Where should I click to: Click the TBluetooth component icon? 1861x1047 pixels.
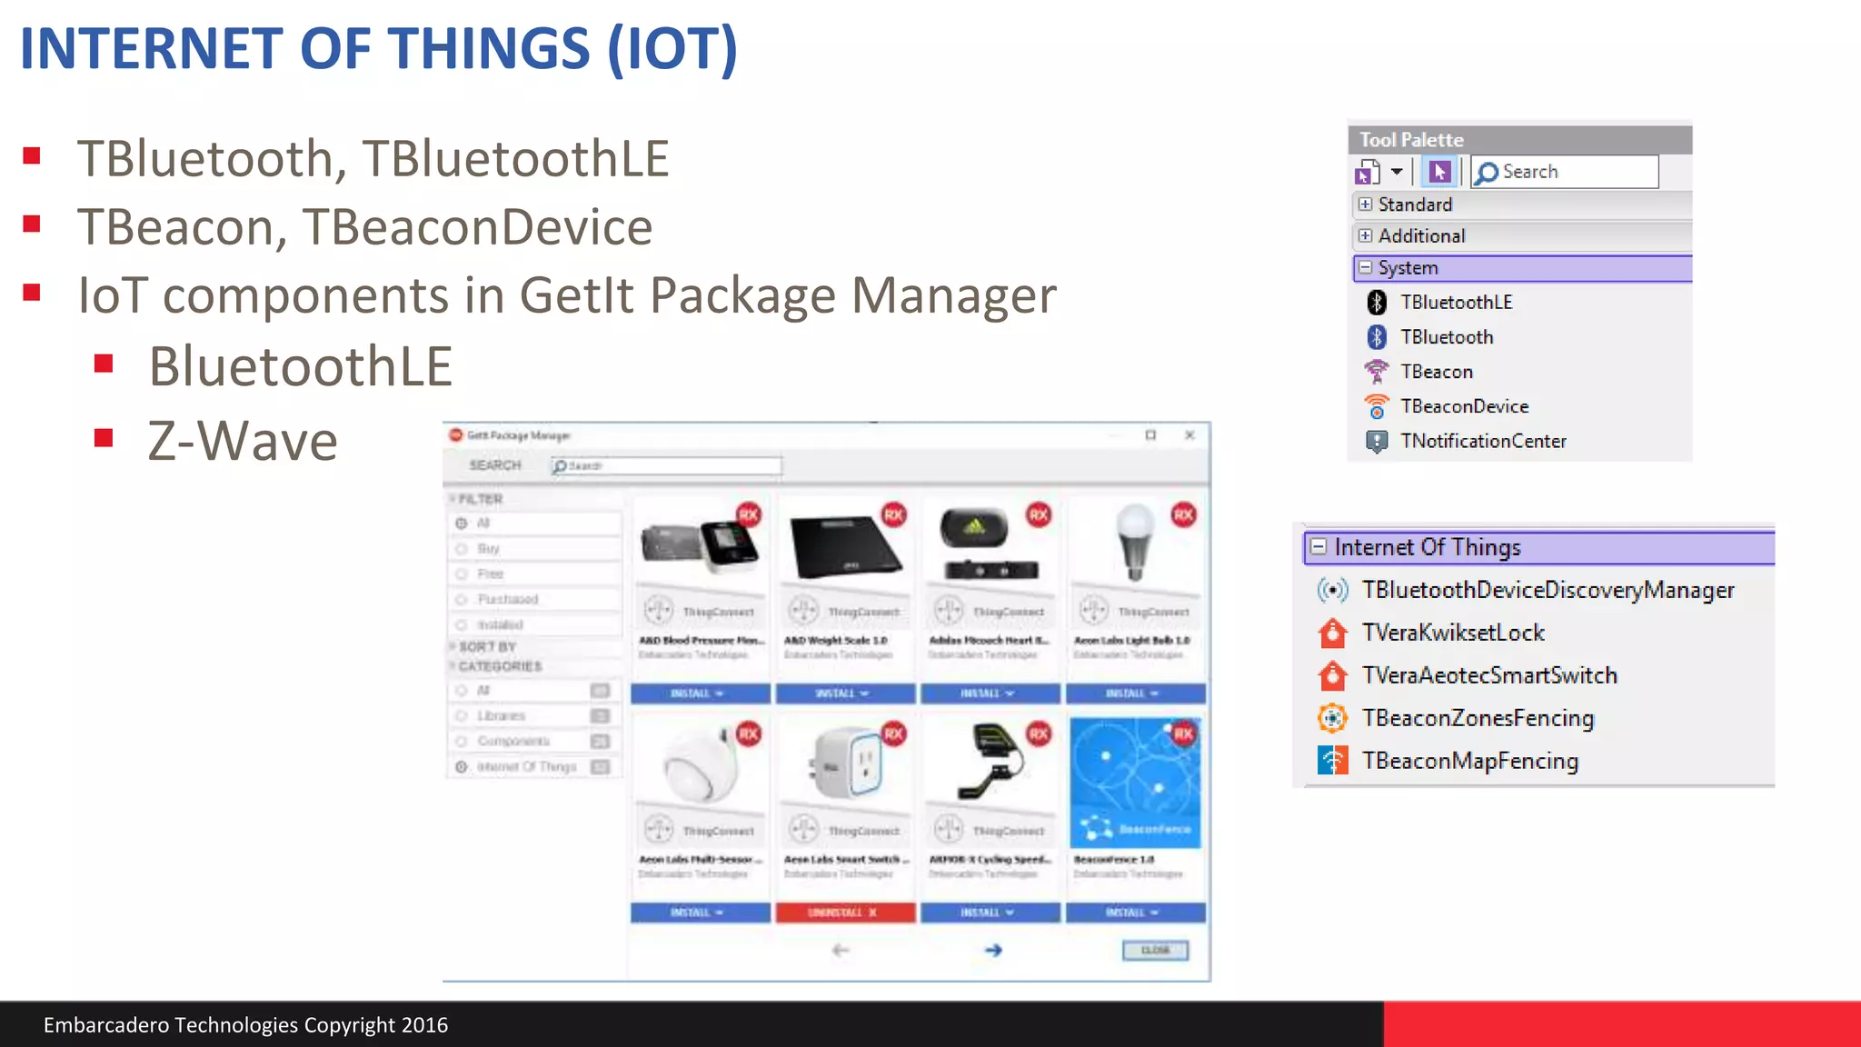click(1377, 337)
